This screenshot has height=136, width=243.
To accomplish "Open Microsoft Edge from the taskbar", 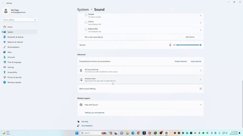I will point(133,133).
